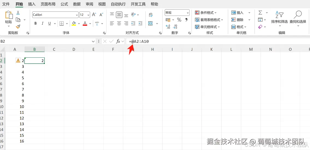310x150 pixels.
Task: Open 排序和筛选 sort and filter
Action: click(280, 19)
